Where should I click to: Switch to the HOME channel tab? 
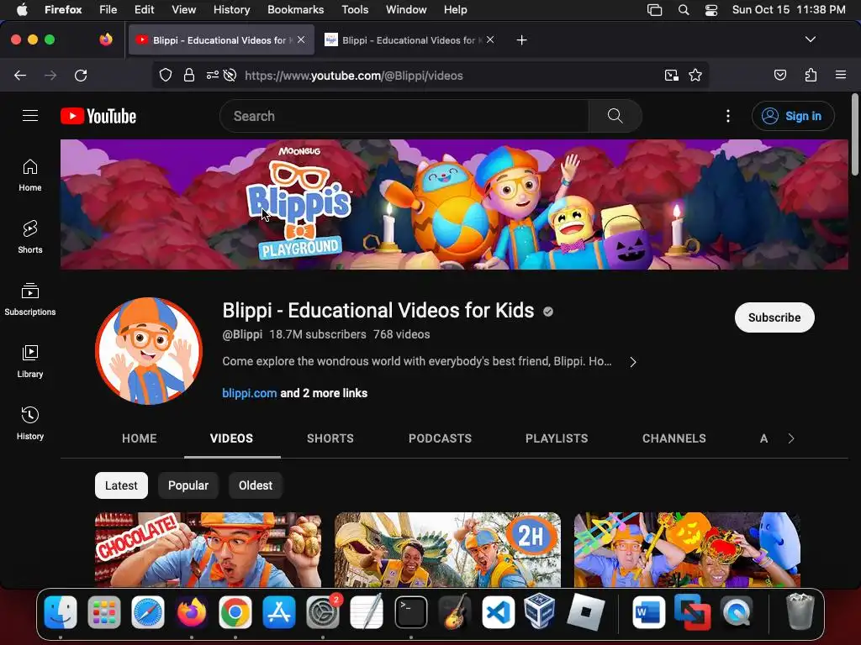[140, 438]
